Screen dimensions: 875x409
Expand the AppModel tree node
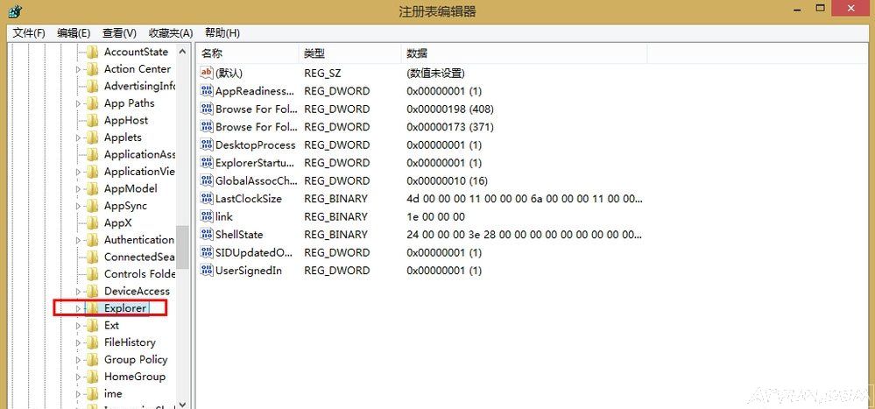coord(78,188)
